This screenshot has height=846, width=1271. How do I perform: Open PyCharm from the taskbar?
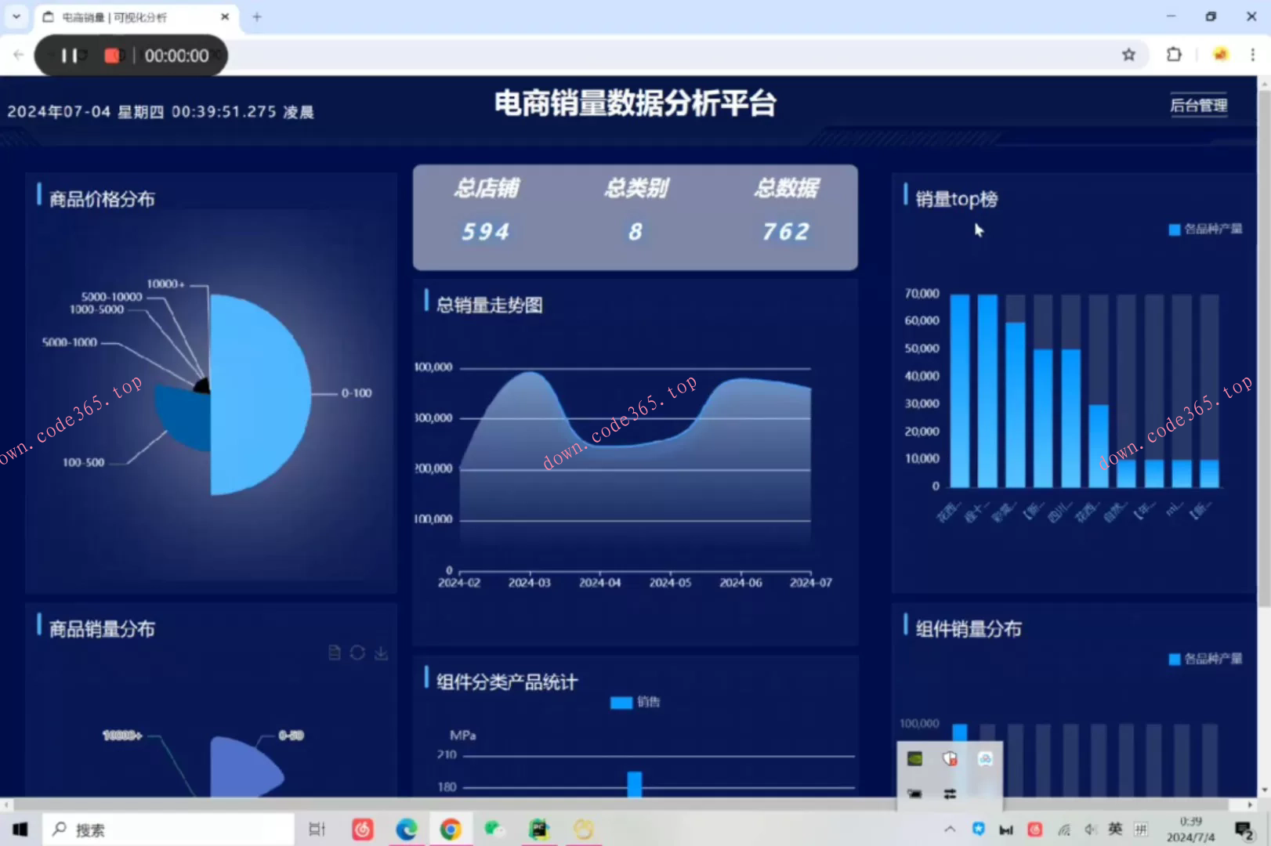point(539,829)
